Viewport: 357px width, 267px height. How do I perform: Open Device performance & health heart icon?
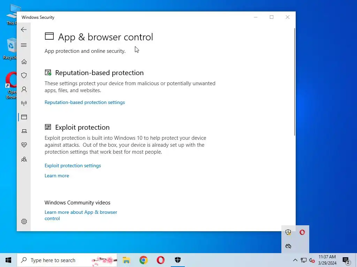pyautogui.click(x=24, y=145)
